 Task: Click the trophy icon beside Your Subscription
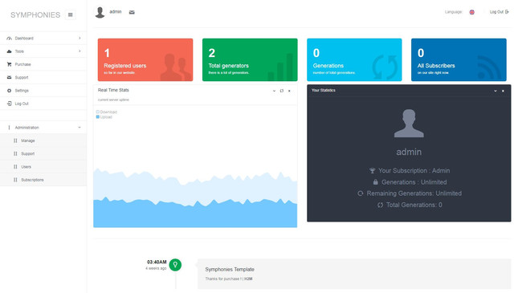(373, 170)
